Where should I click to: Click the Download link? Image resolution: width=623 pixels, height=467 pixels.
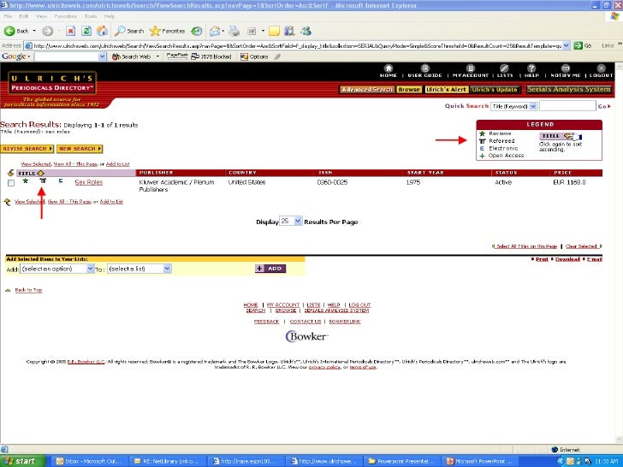pos(567,259)
